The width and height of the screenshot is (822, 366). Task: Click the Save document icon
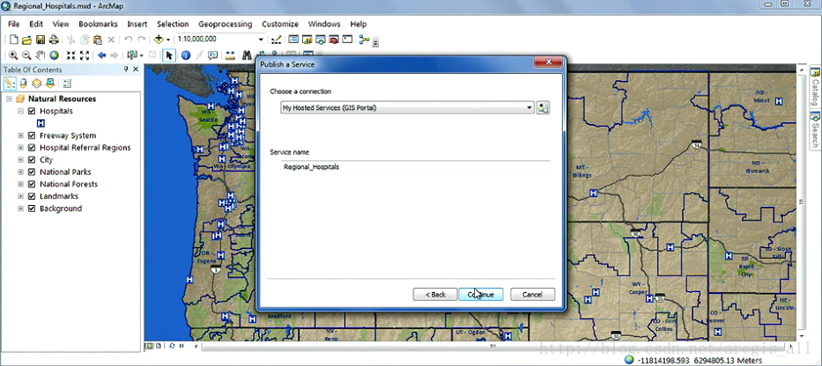(41, 40)
